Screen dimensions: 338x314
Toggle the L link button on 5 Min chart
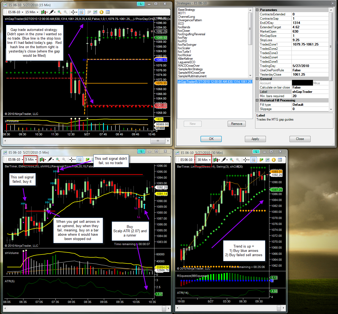[x=142, y=151]
